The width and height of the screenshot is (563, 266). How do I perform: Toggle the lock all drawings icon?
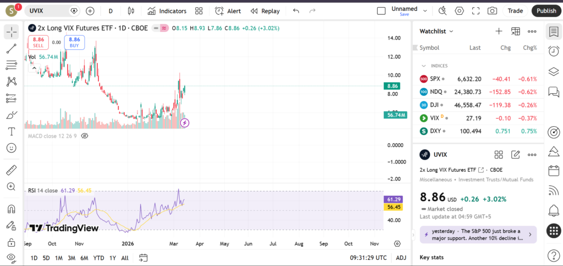pyautogui.click(x=11, y=242)
